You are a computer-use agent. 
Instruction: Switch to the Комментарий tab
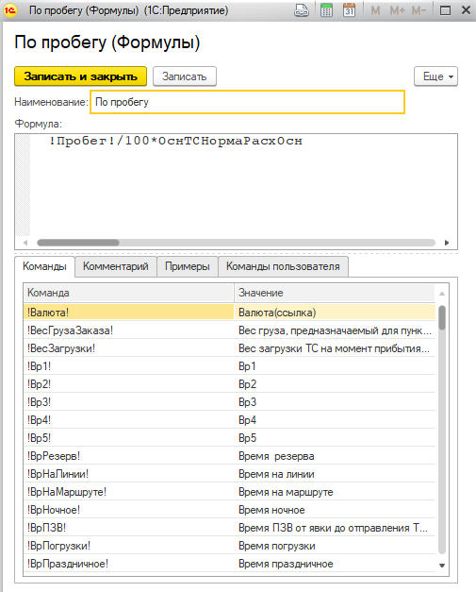point(116,266)
